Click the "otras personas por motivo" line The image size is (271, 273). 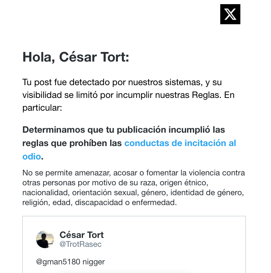click(115, 183)
